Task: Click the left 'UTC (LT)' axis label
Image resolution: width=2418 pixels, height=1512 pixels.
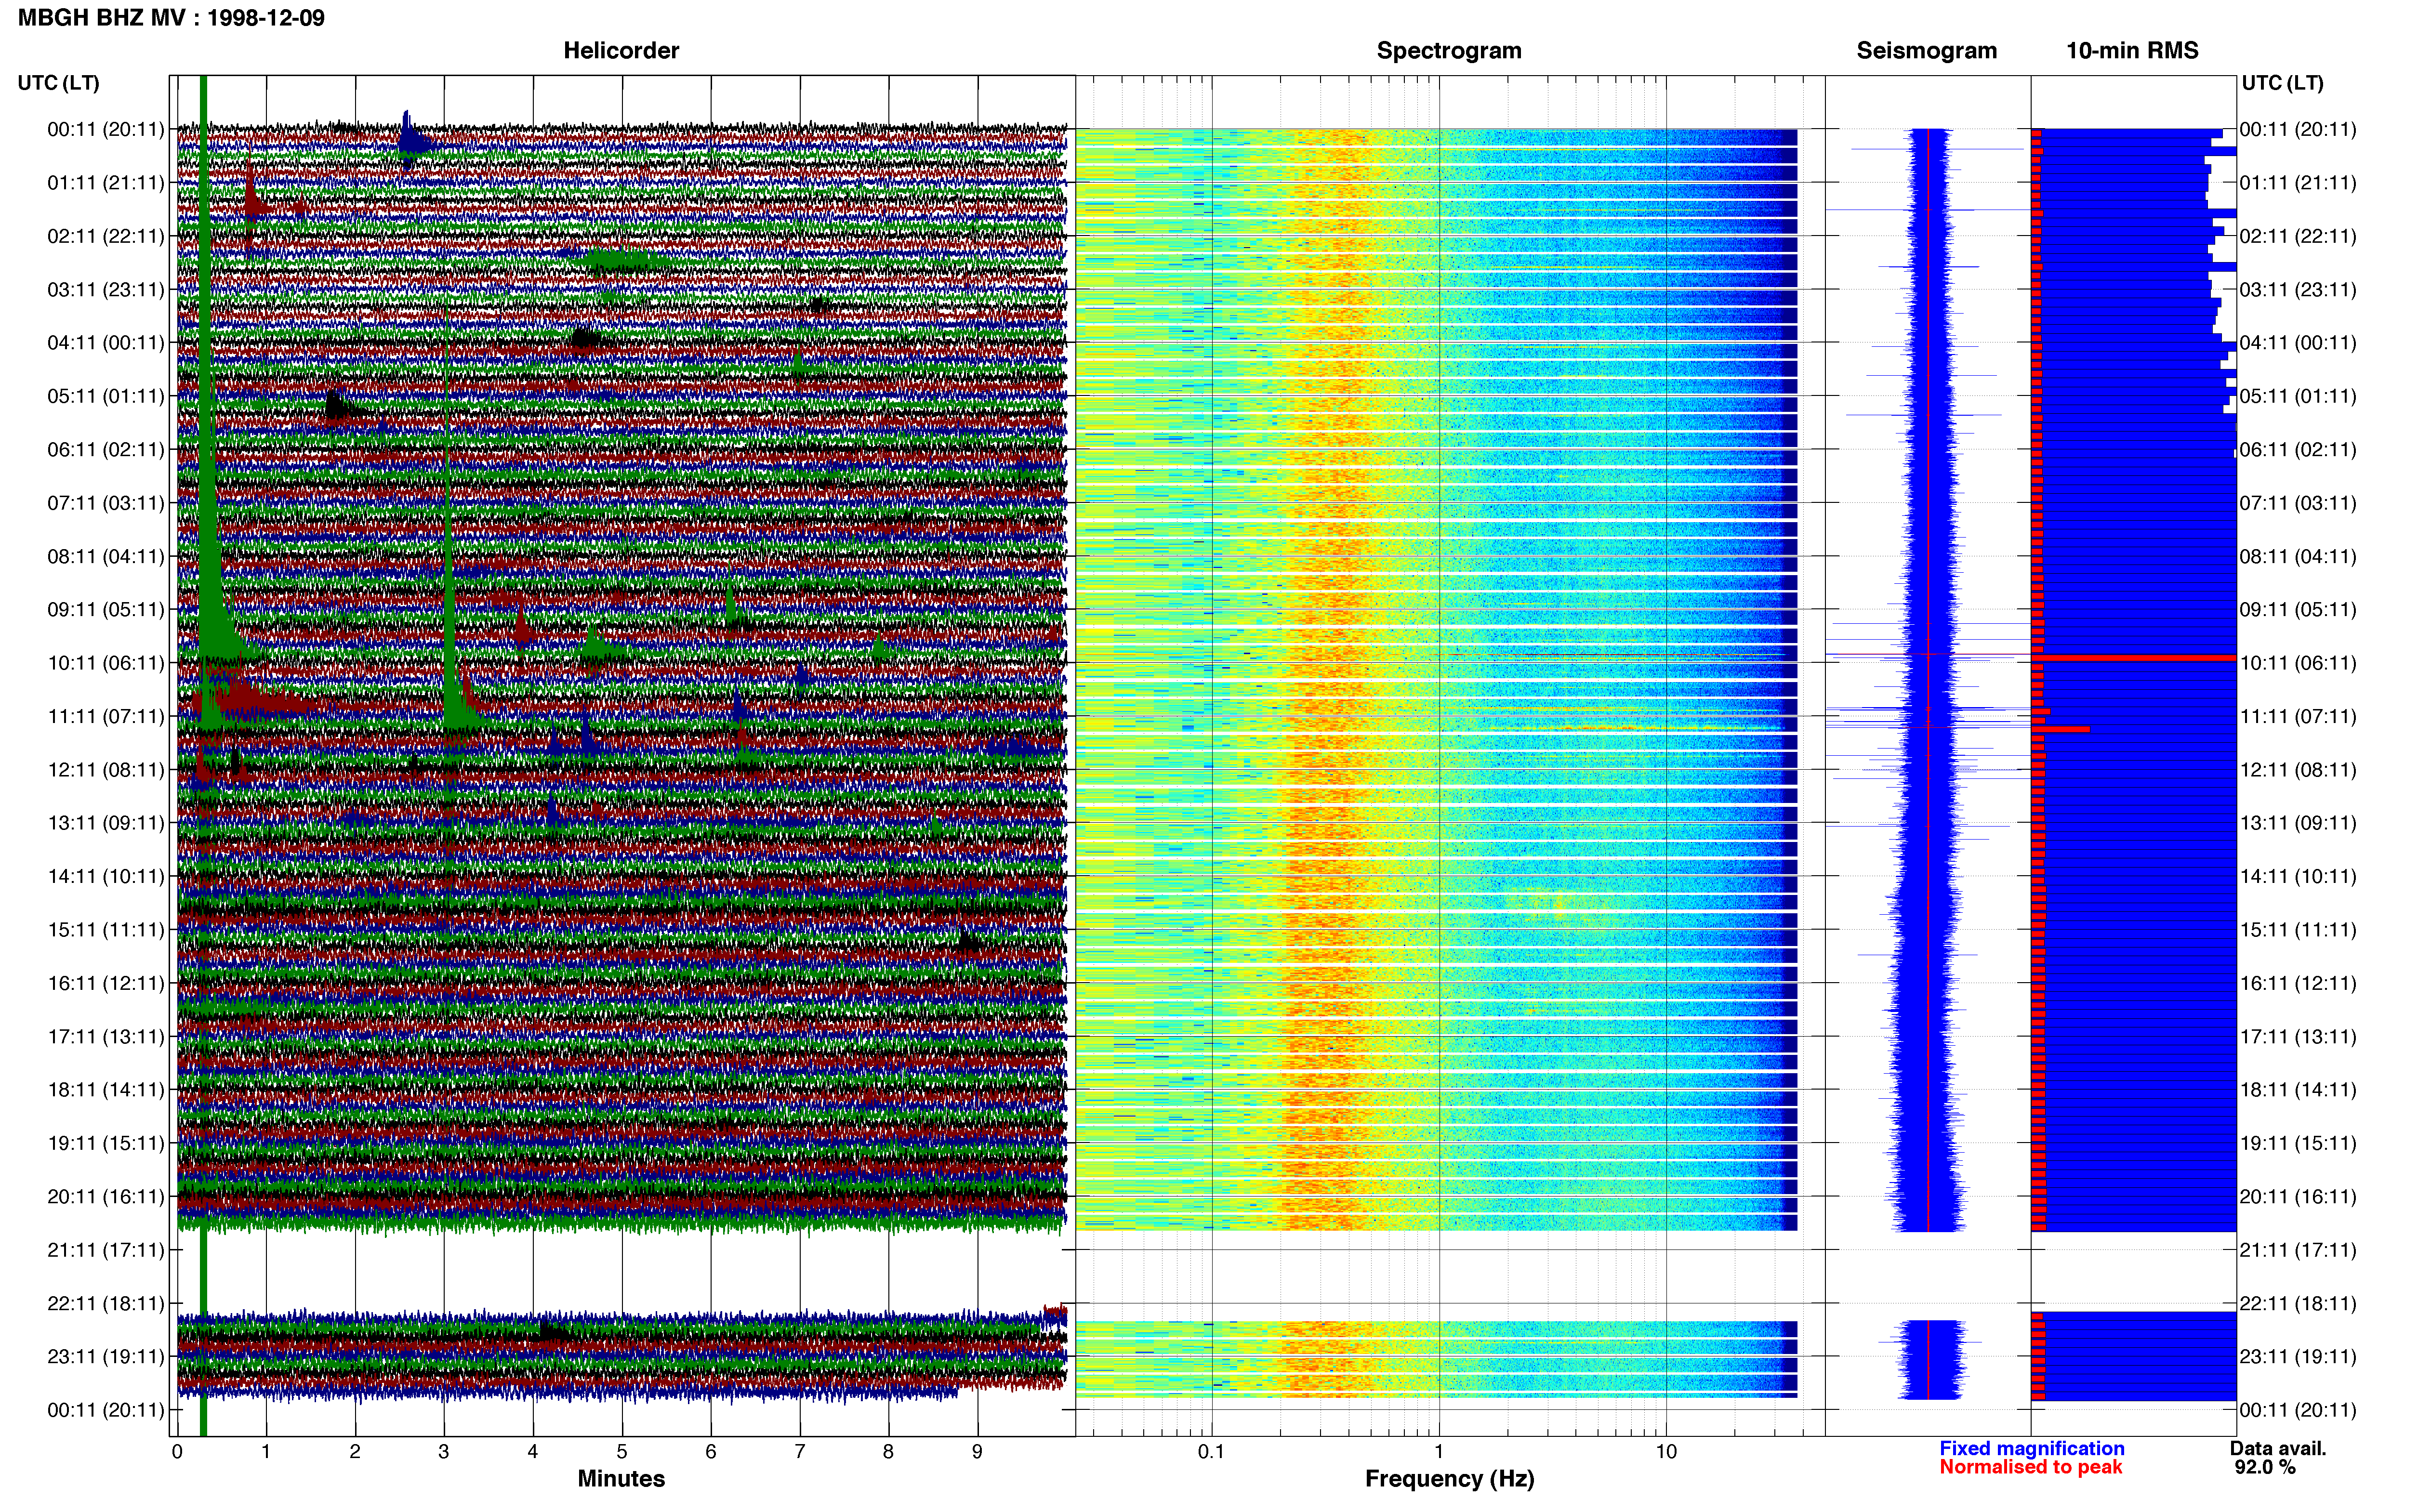Action: (59, 83)
